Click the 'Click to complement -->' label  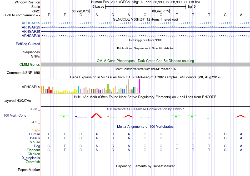tap(22, 15)
